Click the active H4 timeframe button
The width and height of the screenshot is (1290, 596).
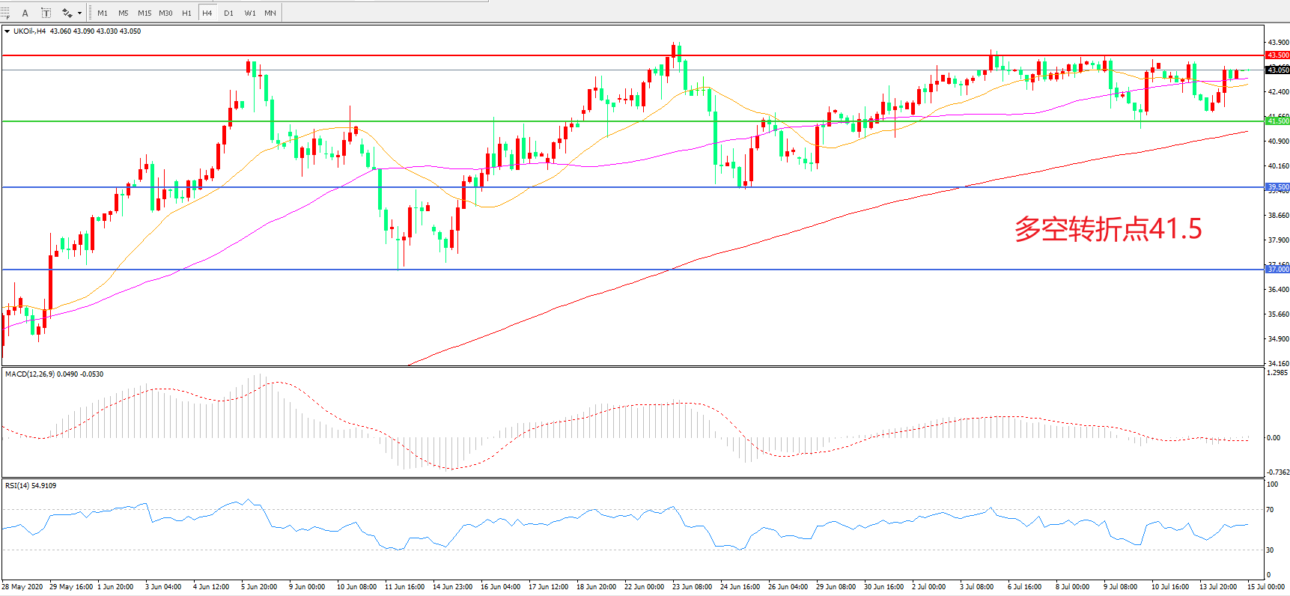207,13
